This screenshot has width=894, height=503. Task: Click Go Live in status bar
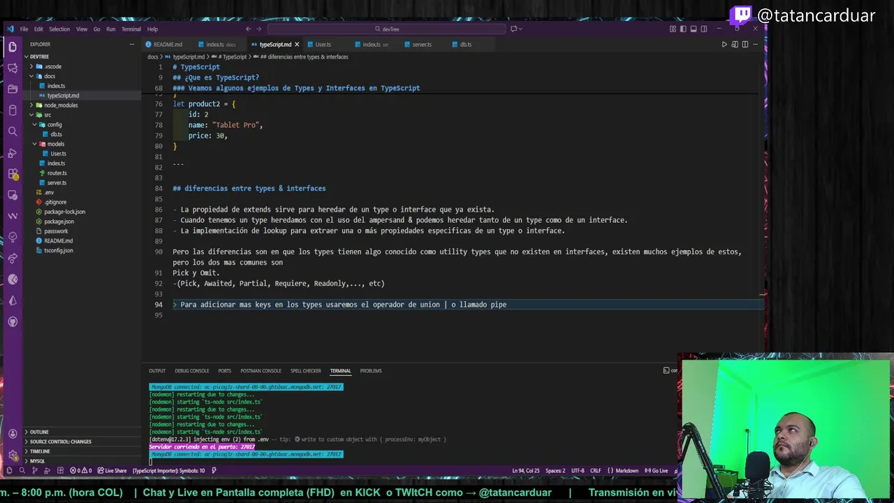tap(657, 470)
